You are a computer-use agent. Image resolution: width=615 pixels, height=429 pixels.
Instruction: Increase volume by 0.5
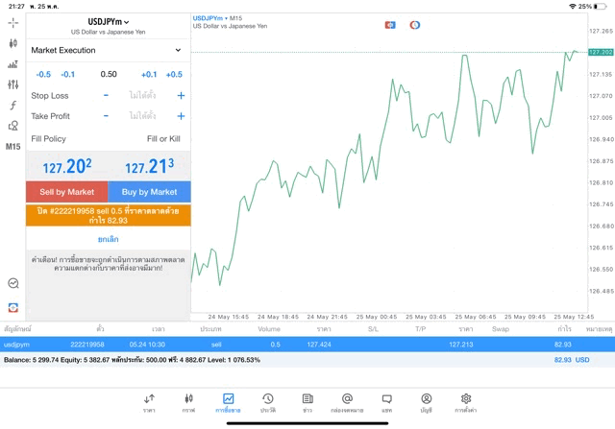pyautogui.click(x=174, y=75)
